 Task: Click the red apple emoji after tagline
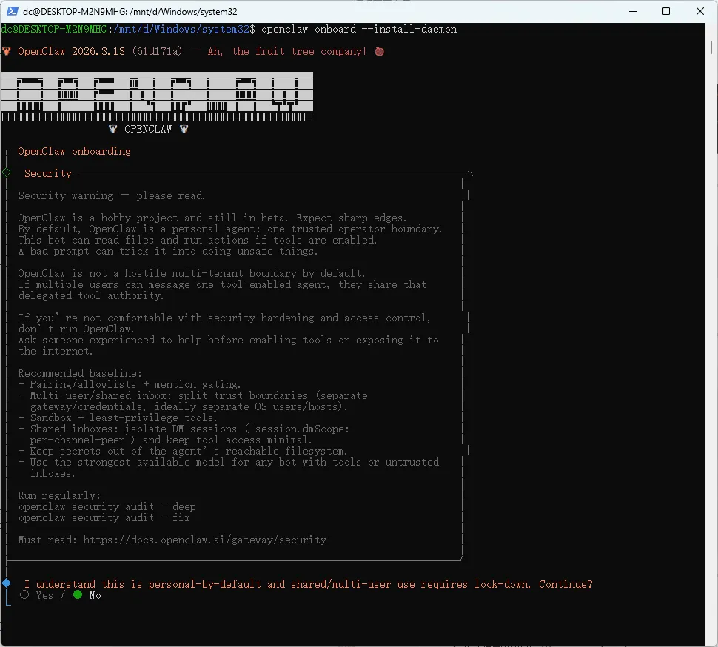pyautogui.click(x=379, y=51)
